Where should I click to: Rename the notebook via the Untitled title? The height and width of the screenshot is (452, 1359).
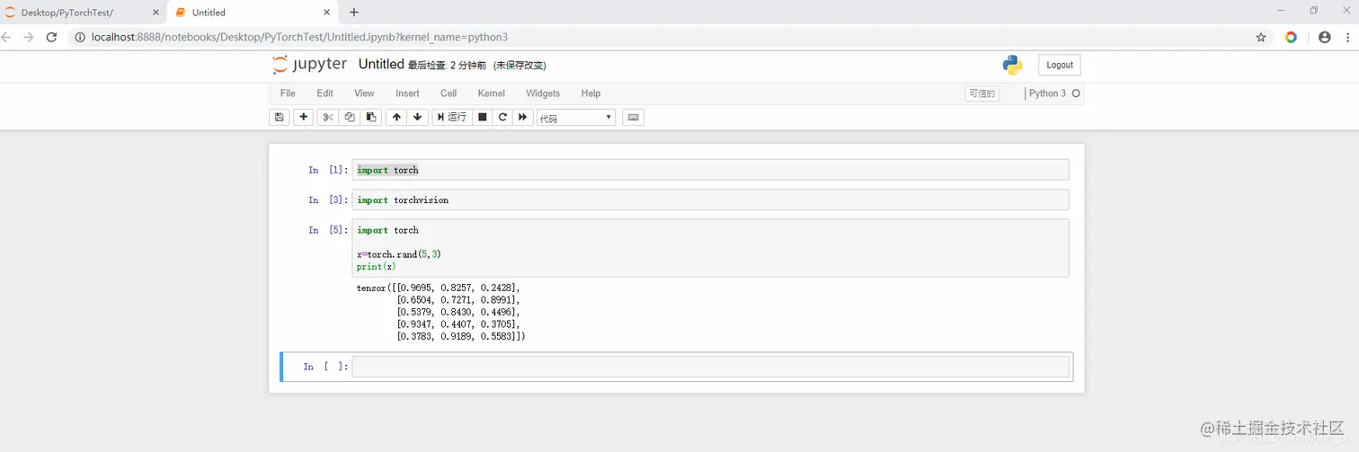point(381,64)
